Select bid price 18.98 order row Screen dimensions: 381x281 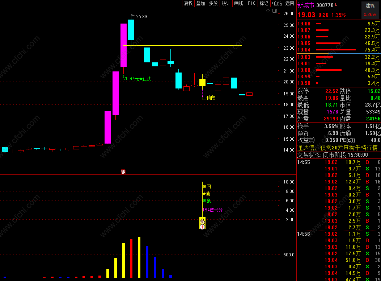click(339, 83)
